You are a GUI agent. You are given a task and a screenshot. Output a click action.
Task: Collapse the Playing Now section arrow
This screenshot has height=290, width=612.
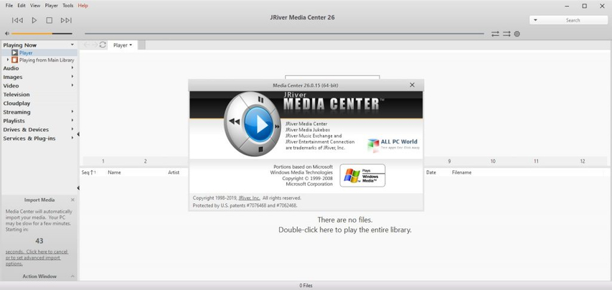click(x=72, y=45)
